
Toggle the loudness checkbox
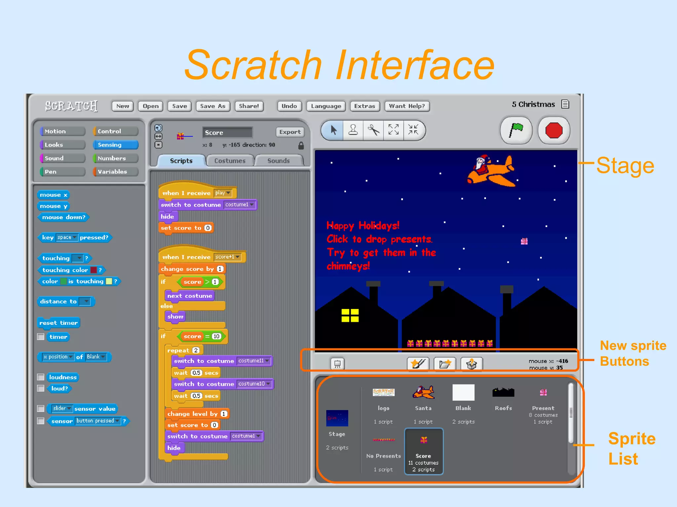tap(41, 377)
